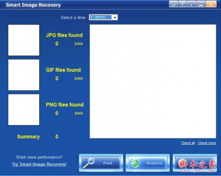Click the PNG files found label

65,105
